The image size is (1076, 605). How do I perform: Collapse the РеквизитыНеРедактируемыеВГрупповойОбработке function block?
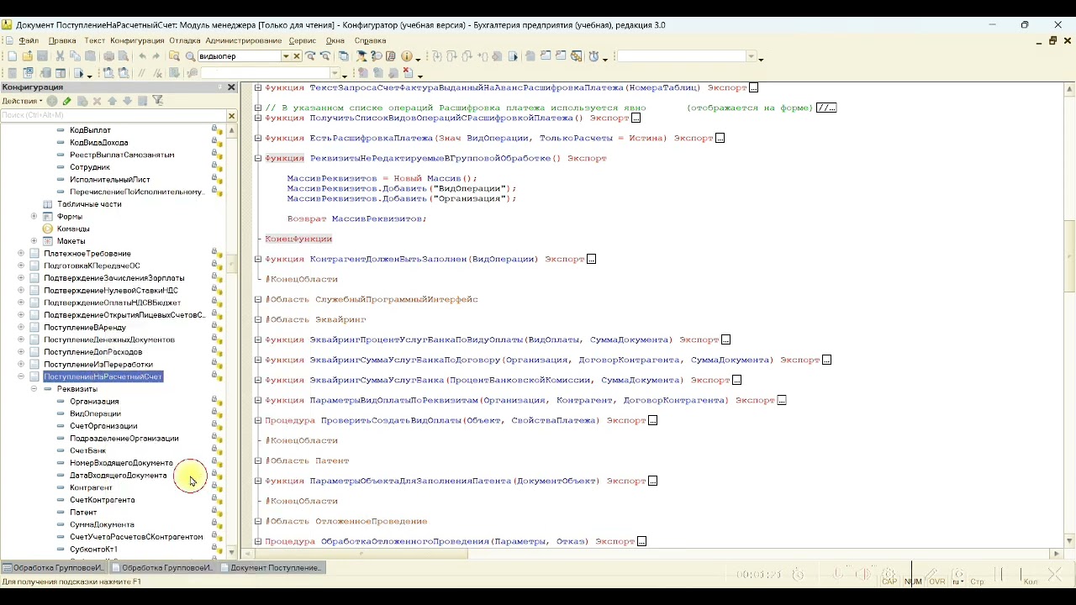[258, 158]
